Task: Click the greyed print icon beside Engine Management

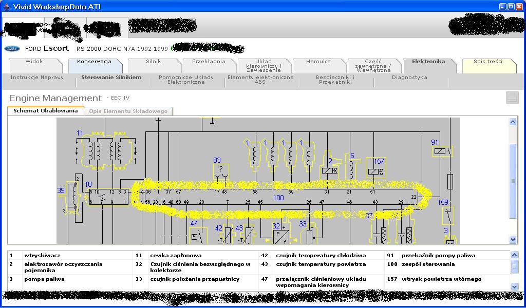Action: (x=512, y=98)
